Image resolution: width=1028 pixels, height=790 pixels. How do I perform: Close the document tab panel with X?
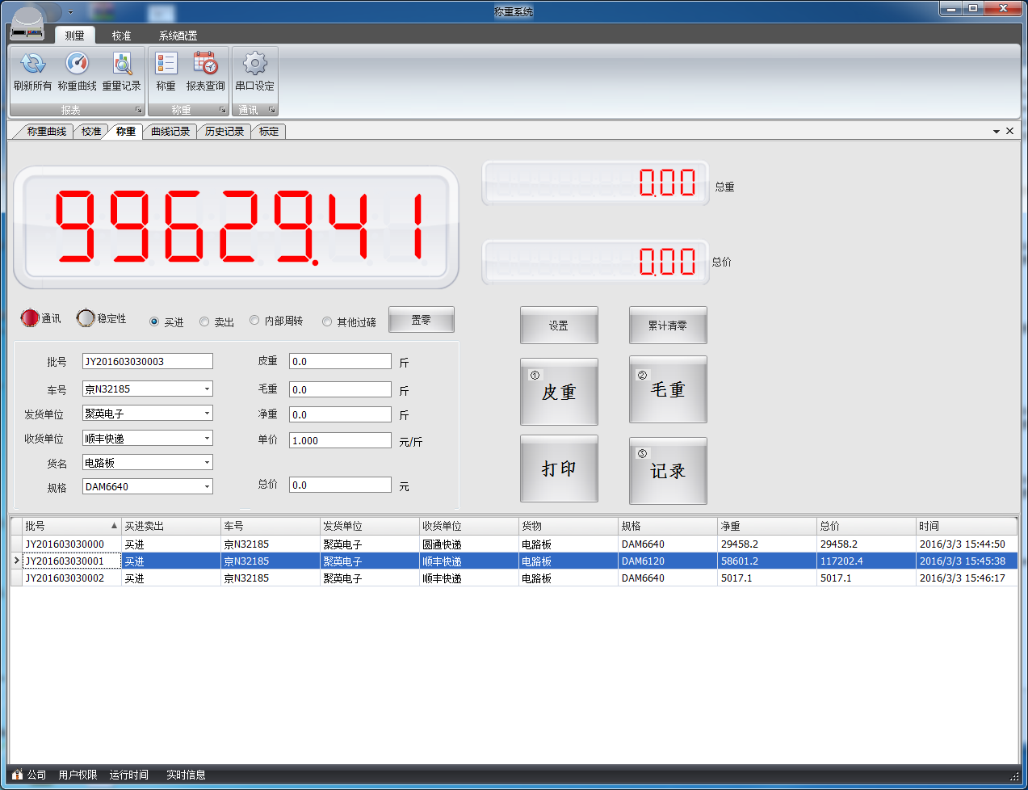coord(1009,131)
